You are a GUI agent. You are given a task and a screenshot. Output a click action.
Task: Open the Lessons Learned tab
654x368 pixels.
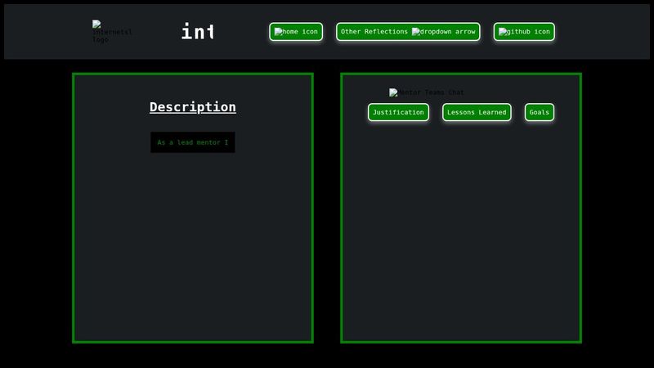point(477,112)
